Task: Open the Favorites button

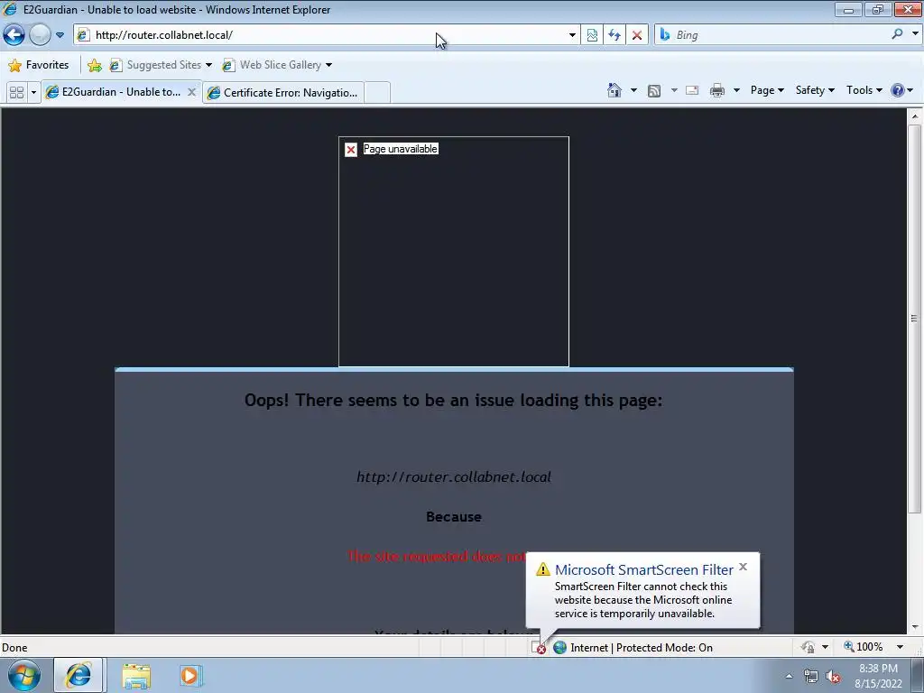Action: coord(39,65)
